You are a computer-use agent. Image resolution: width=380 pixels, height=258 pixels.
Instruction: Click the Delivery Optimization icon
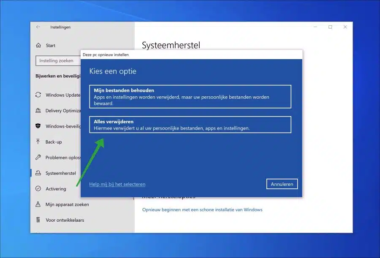click(38, 111)
